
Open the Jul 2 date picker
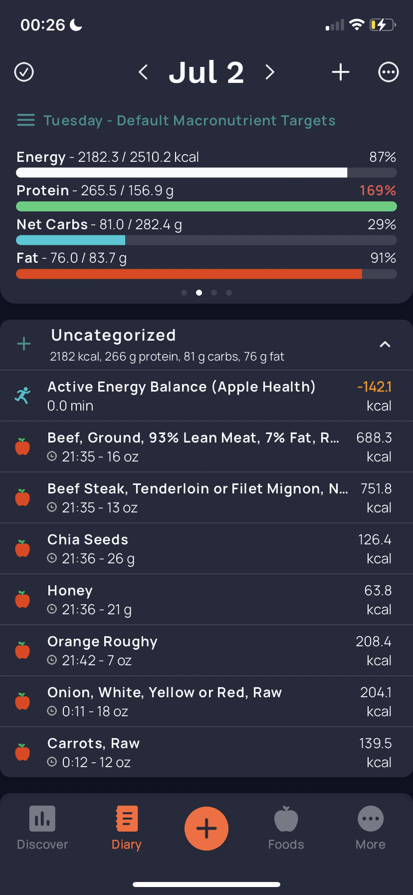(x=206, y=72)
